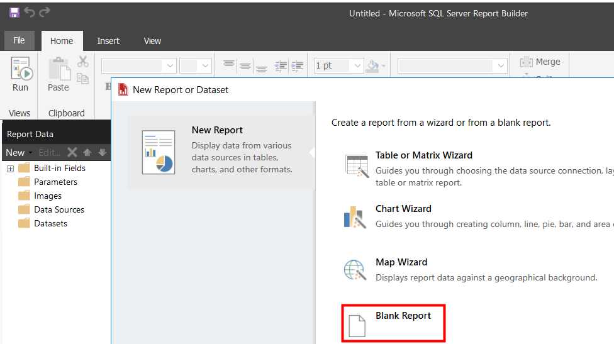Open the wide dropdown left of Merge
Image resolution: width=614 pixels, height=344 pixels.
click(x=452, y=66)
